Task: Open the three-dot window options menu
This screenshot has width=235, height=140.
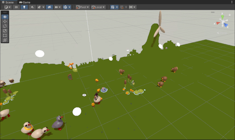Action: (x=232, y=2)
